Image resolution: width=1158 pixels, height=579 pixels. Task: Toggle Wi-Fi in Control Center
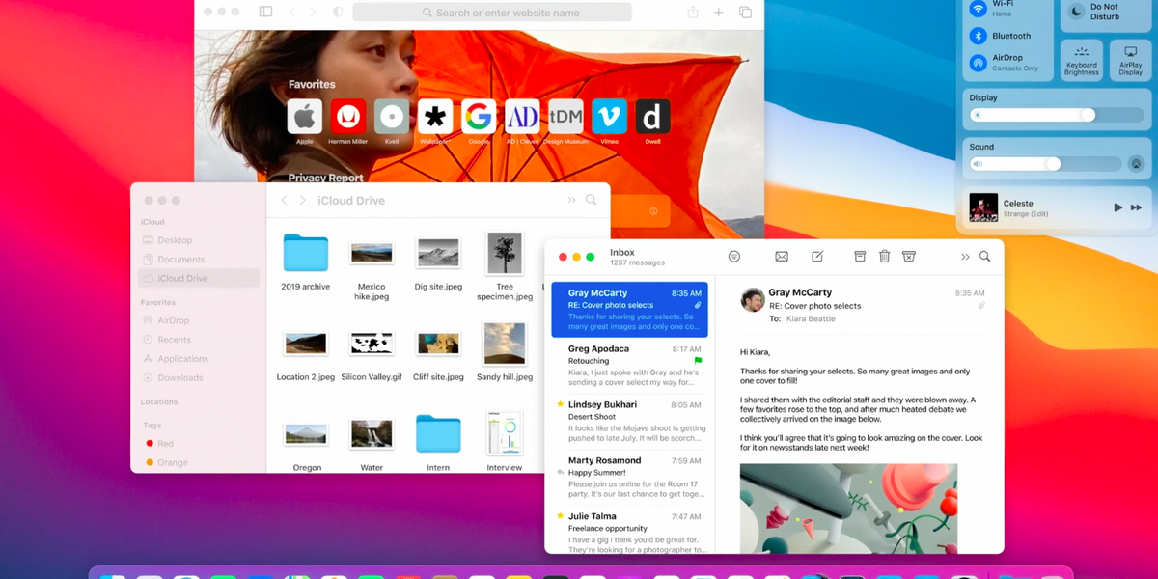click(979, 9)
